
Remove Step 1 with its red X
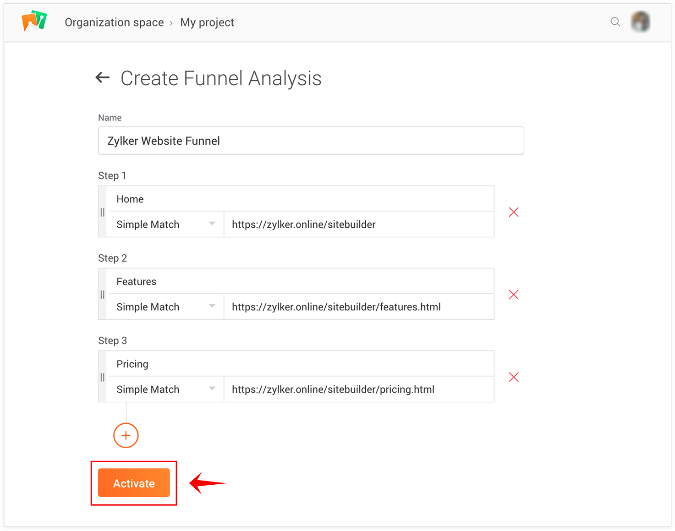[x=514, y=212]
